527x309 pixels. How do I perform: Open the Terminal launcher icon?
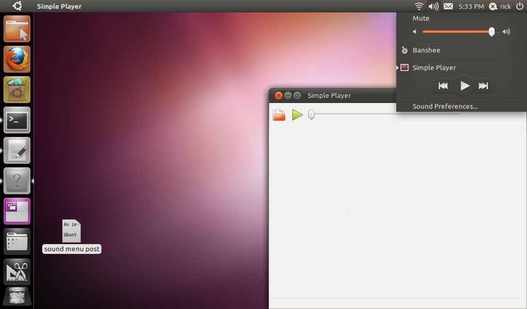[x=17, y=120]
